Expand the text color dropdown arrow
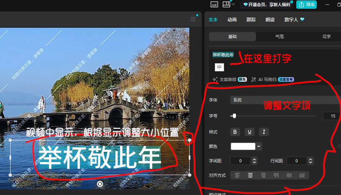 tap(259, 146)
